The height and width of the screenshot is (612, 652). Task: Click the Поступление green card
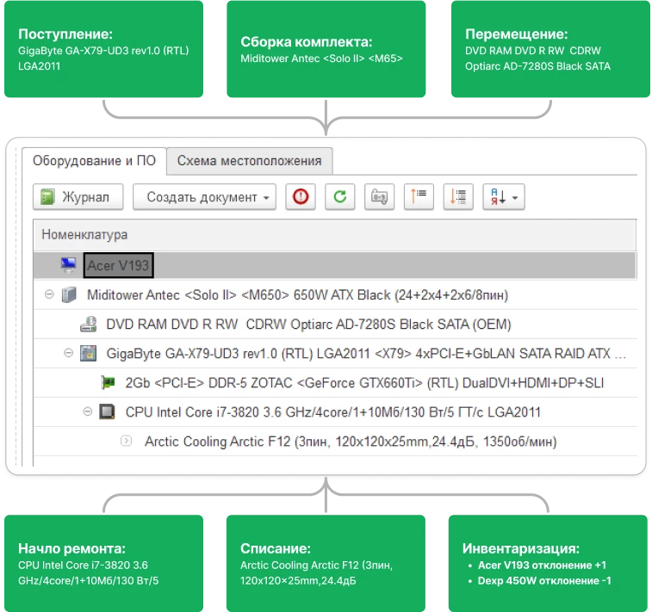click(103, 49)
